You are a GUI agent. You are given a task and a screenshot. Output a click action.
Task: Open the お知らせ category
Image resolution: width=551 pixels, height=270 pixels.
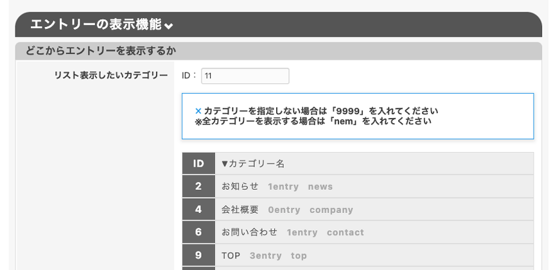(240, 187)
